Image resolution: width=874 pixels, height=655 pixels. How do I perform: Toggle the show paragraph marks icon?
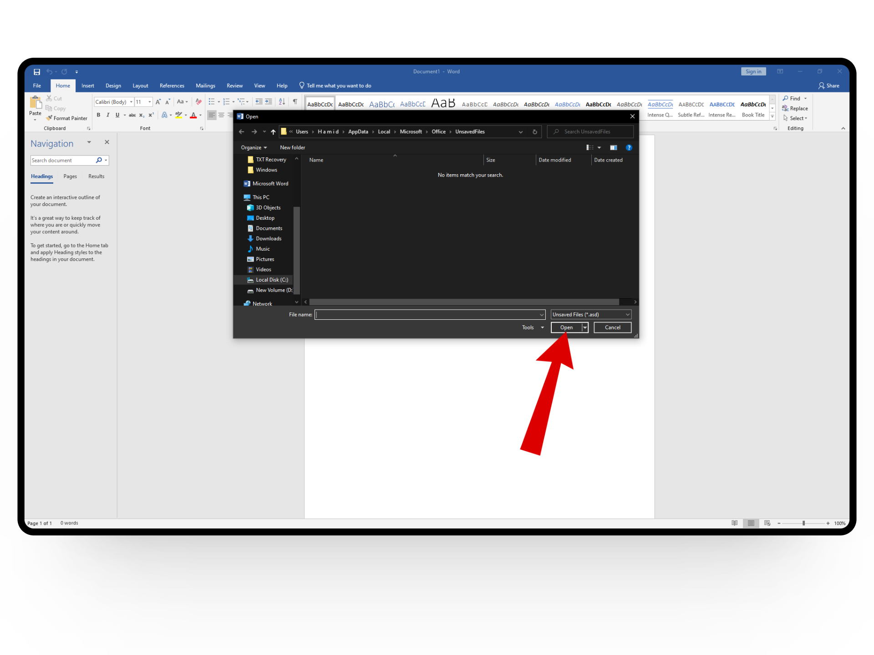[295, 102]
